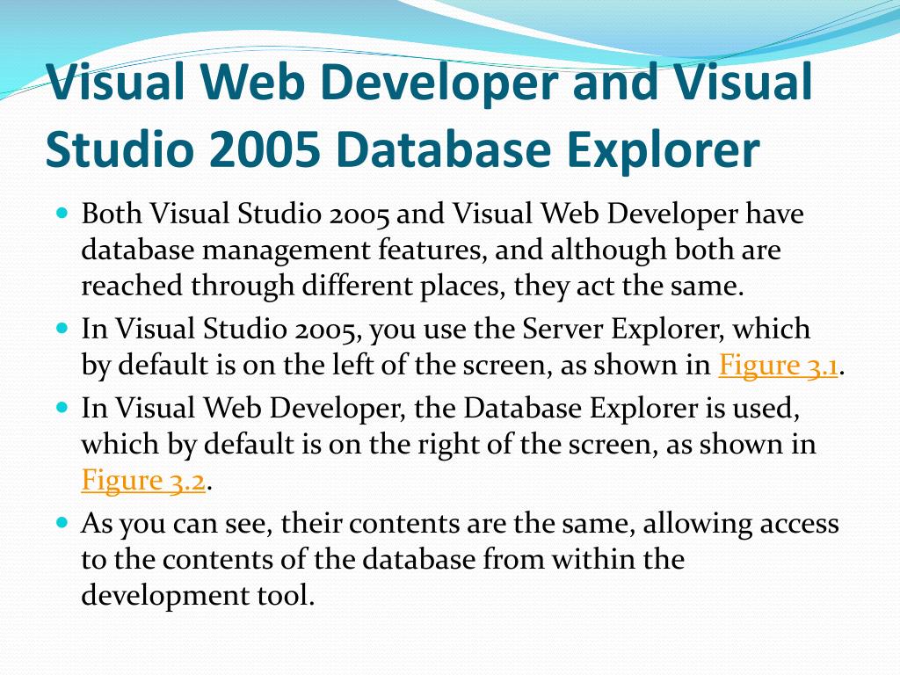This screenshot has width=900, height=675.
Task: Click the line 'database management features, and although both are'
Action: [x=431, y=250]
